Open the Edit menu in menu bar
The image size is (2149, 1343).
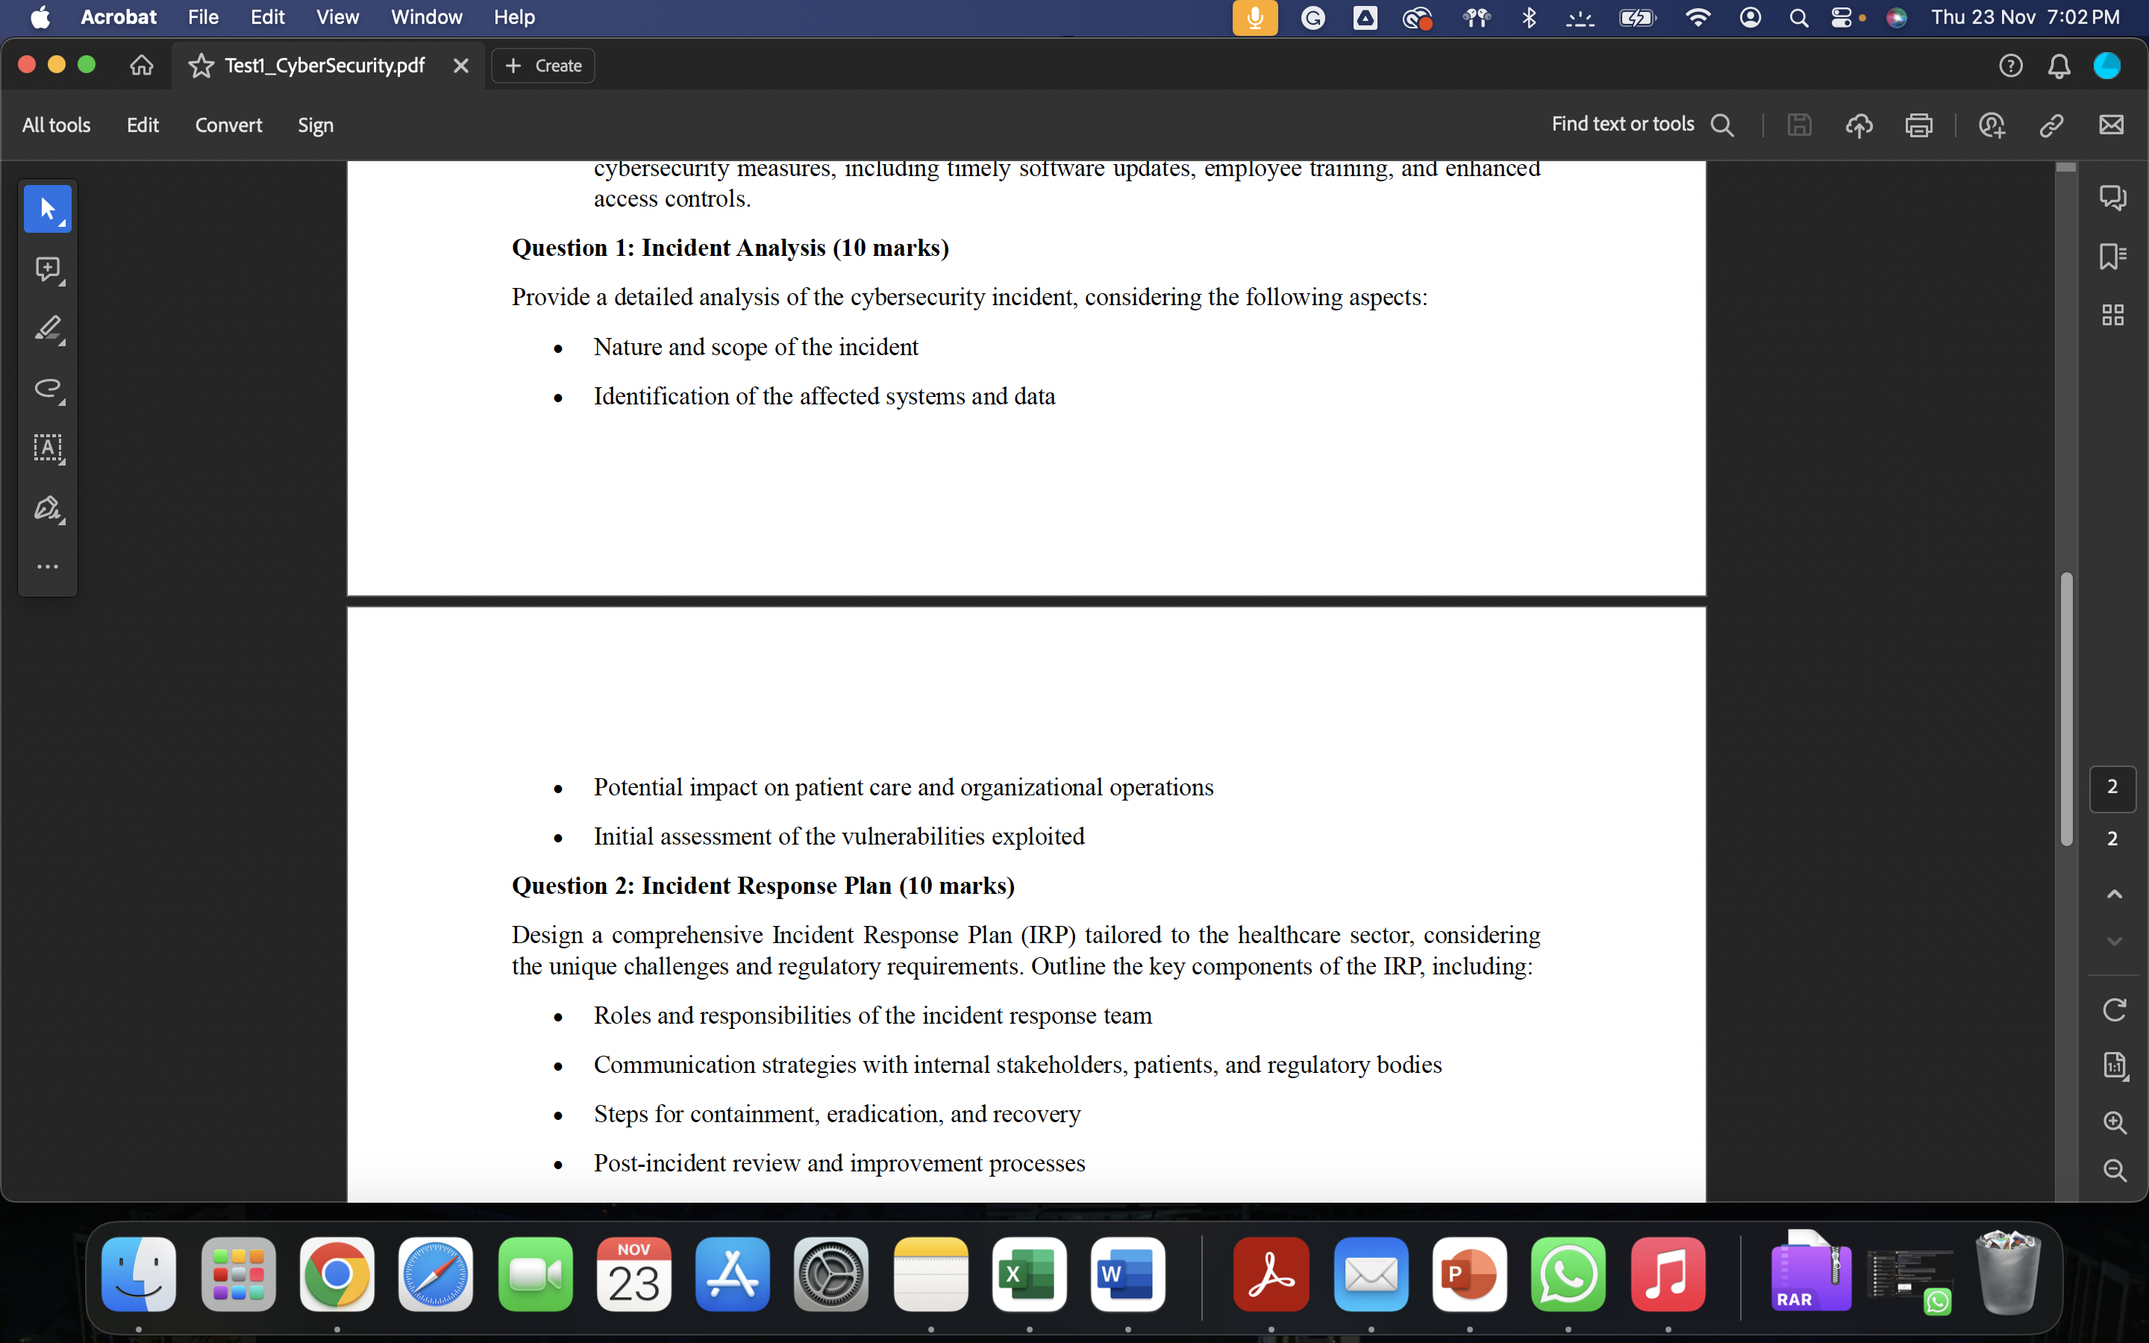pos(267,18)
